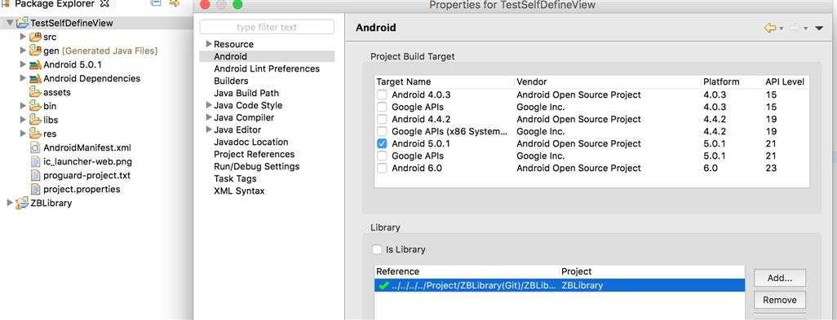837x320 pixels.
Task: Click the Android Dependencies library icon
Action: [x=35, y=79]
